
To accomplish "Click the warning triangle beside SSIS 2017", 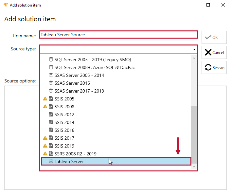I will (45, 138).
